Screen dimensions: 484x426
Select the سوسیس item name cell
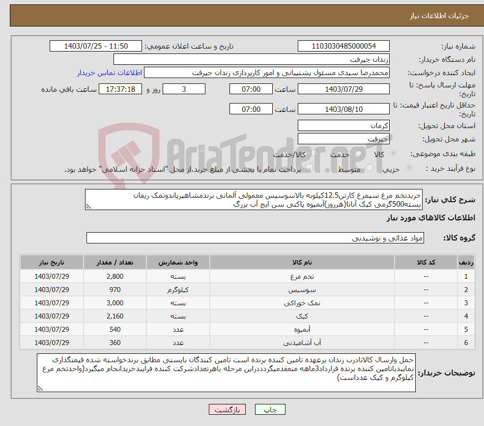click(x=302, y=290)
